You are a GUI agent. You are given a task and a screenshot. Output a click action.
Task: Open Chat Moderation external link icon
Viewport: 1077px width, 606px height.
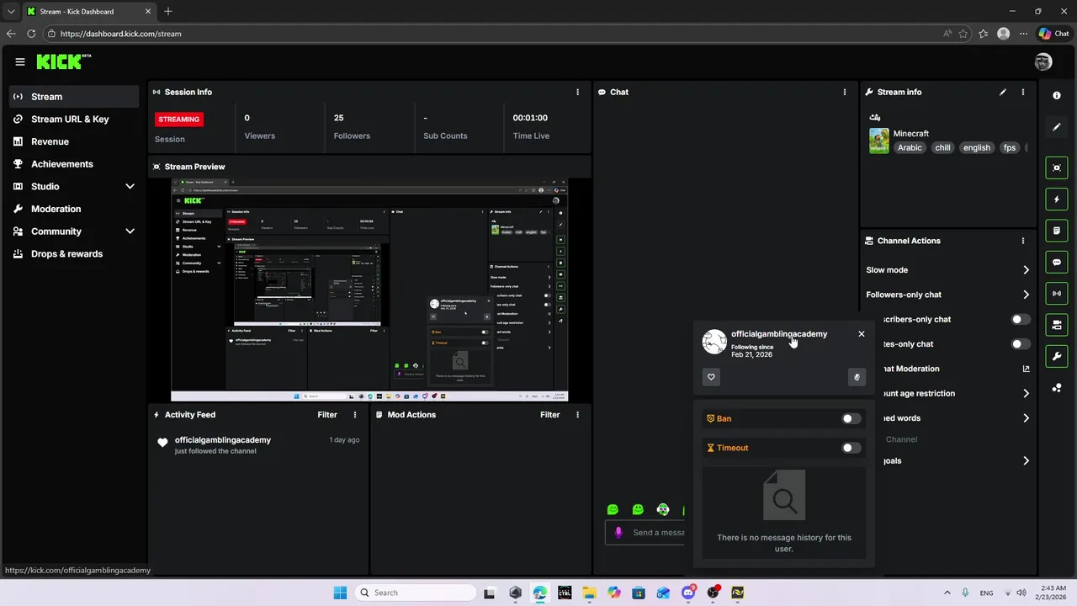(x=1026, y=369)
